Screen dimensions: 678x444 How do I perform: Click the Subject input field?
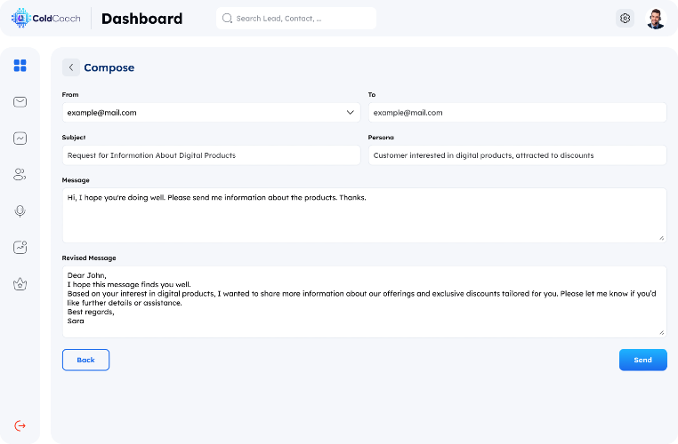211,155
